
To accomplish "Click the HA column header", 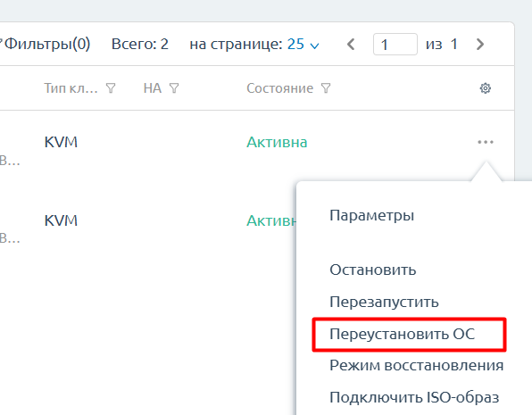I will click(153, 88).
